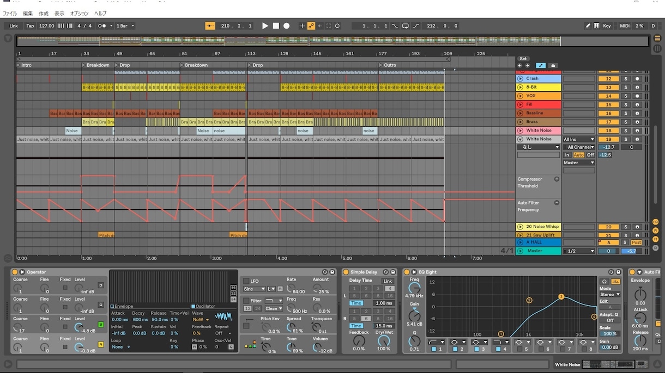Click the Stop transport button
This screenshot has height=373, width=665.
click(276, 26)
